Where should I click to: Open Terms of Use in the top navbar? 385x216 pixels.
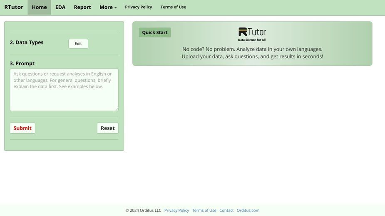tap(173, 7)
